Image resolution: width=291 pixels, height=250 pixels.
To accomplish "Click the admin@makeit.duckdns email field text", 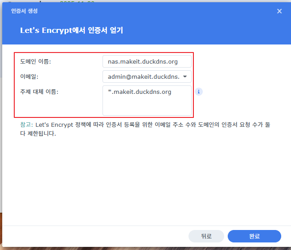I will [143, 77].
